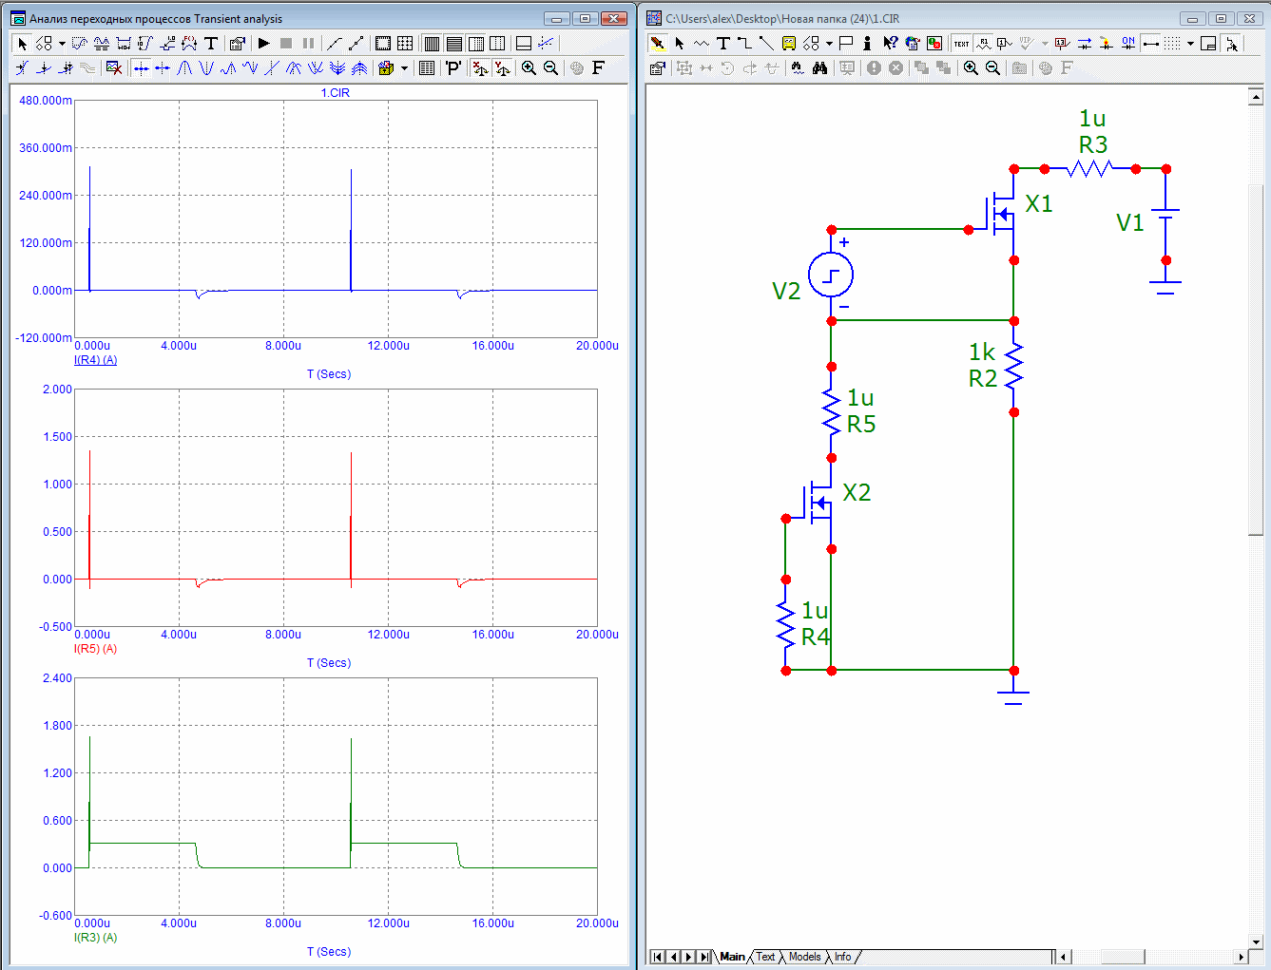The image size is (1271, 970).
Task: Open the dropdown next to grid dots icon
Action: (x=1190, y=43)
